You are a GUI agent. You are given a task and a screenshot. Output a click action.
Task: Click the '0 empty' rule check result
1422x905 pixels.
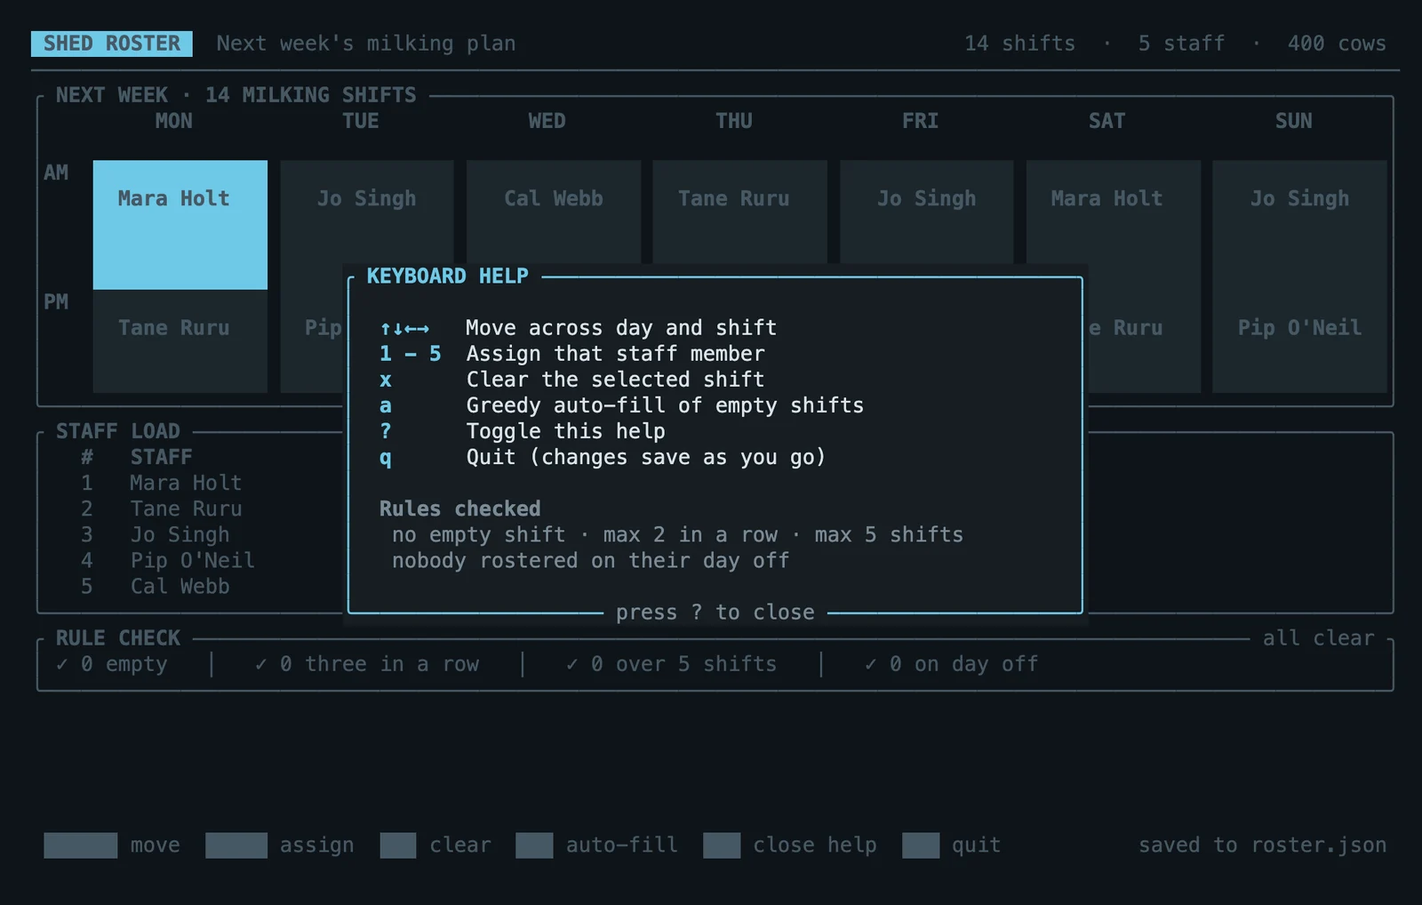(x=112, y=664)
